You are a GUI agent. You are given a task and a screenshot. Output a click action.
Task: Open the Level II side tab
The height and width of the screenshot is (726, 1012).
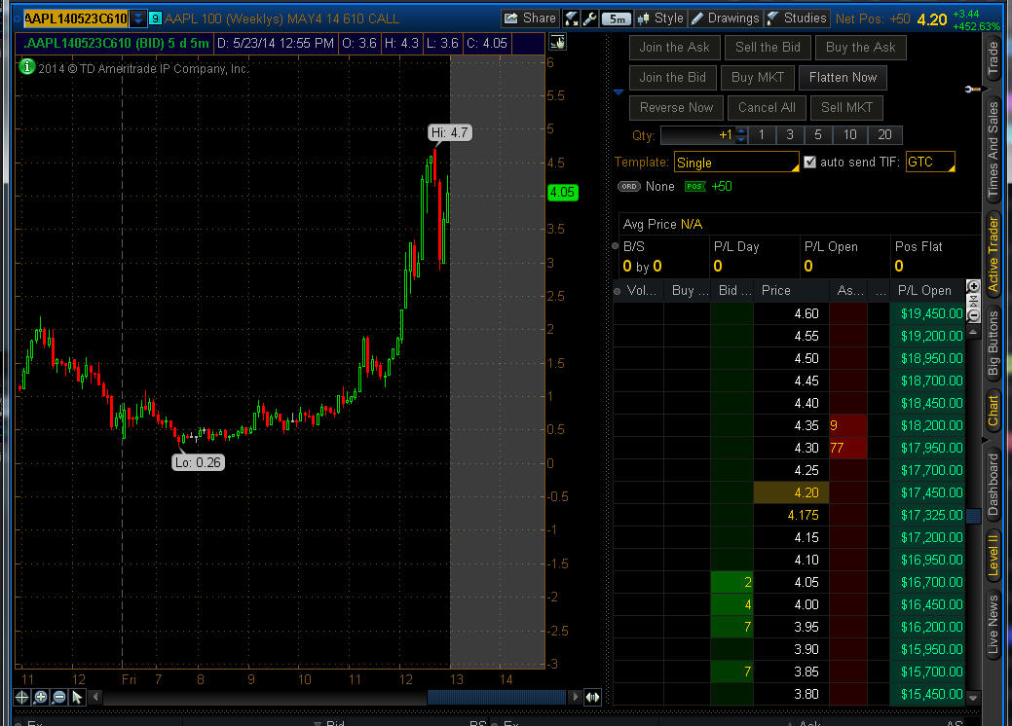point(993,555)
